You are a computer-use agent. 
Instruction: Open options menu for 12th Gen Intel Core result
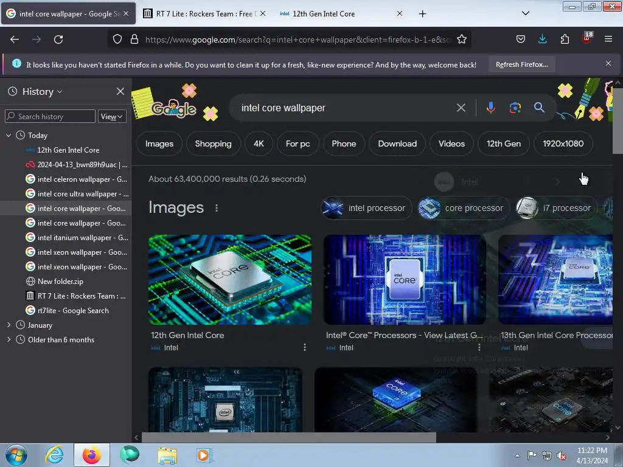pos(305,347)
